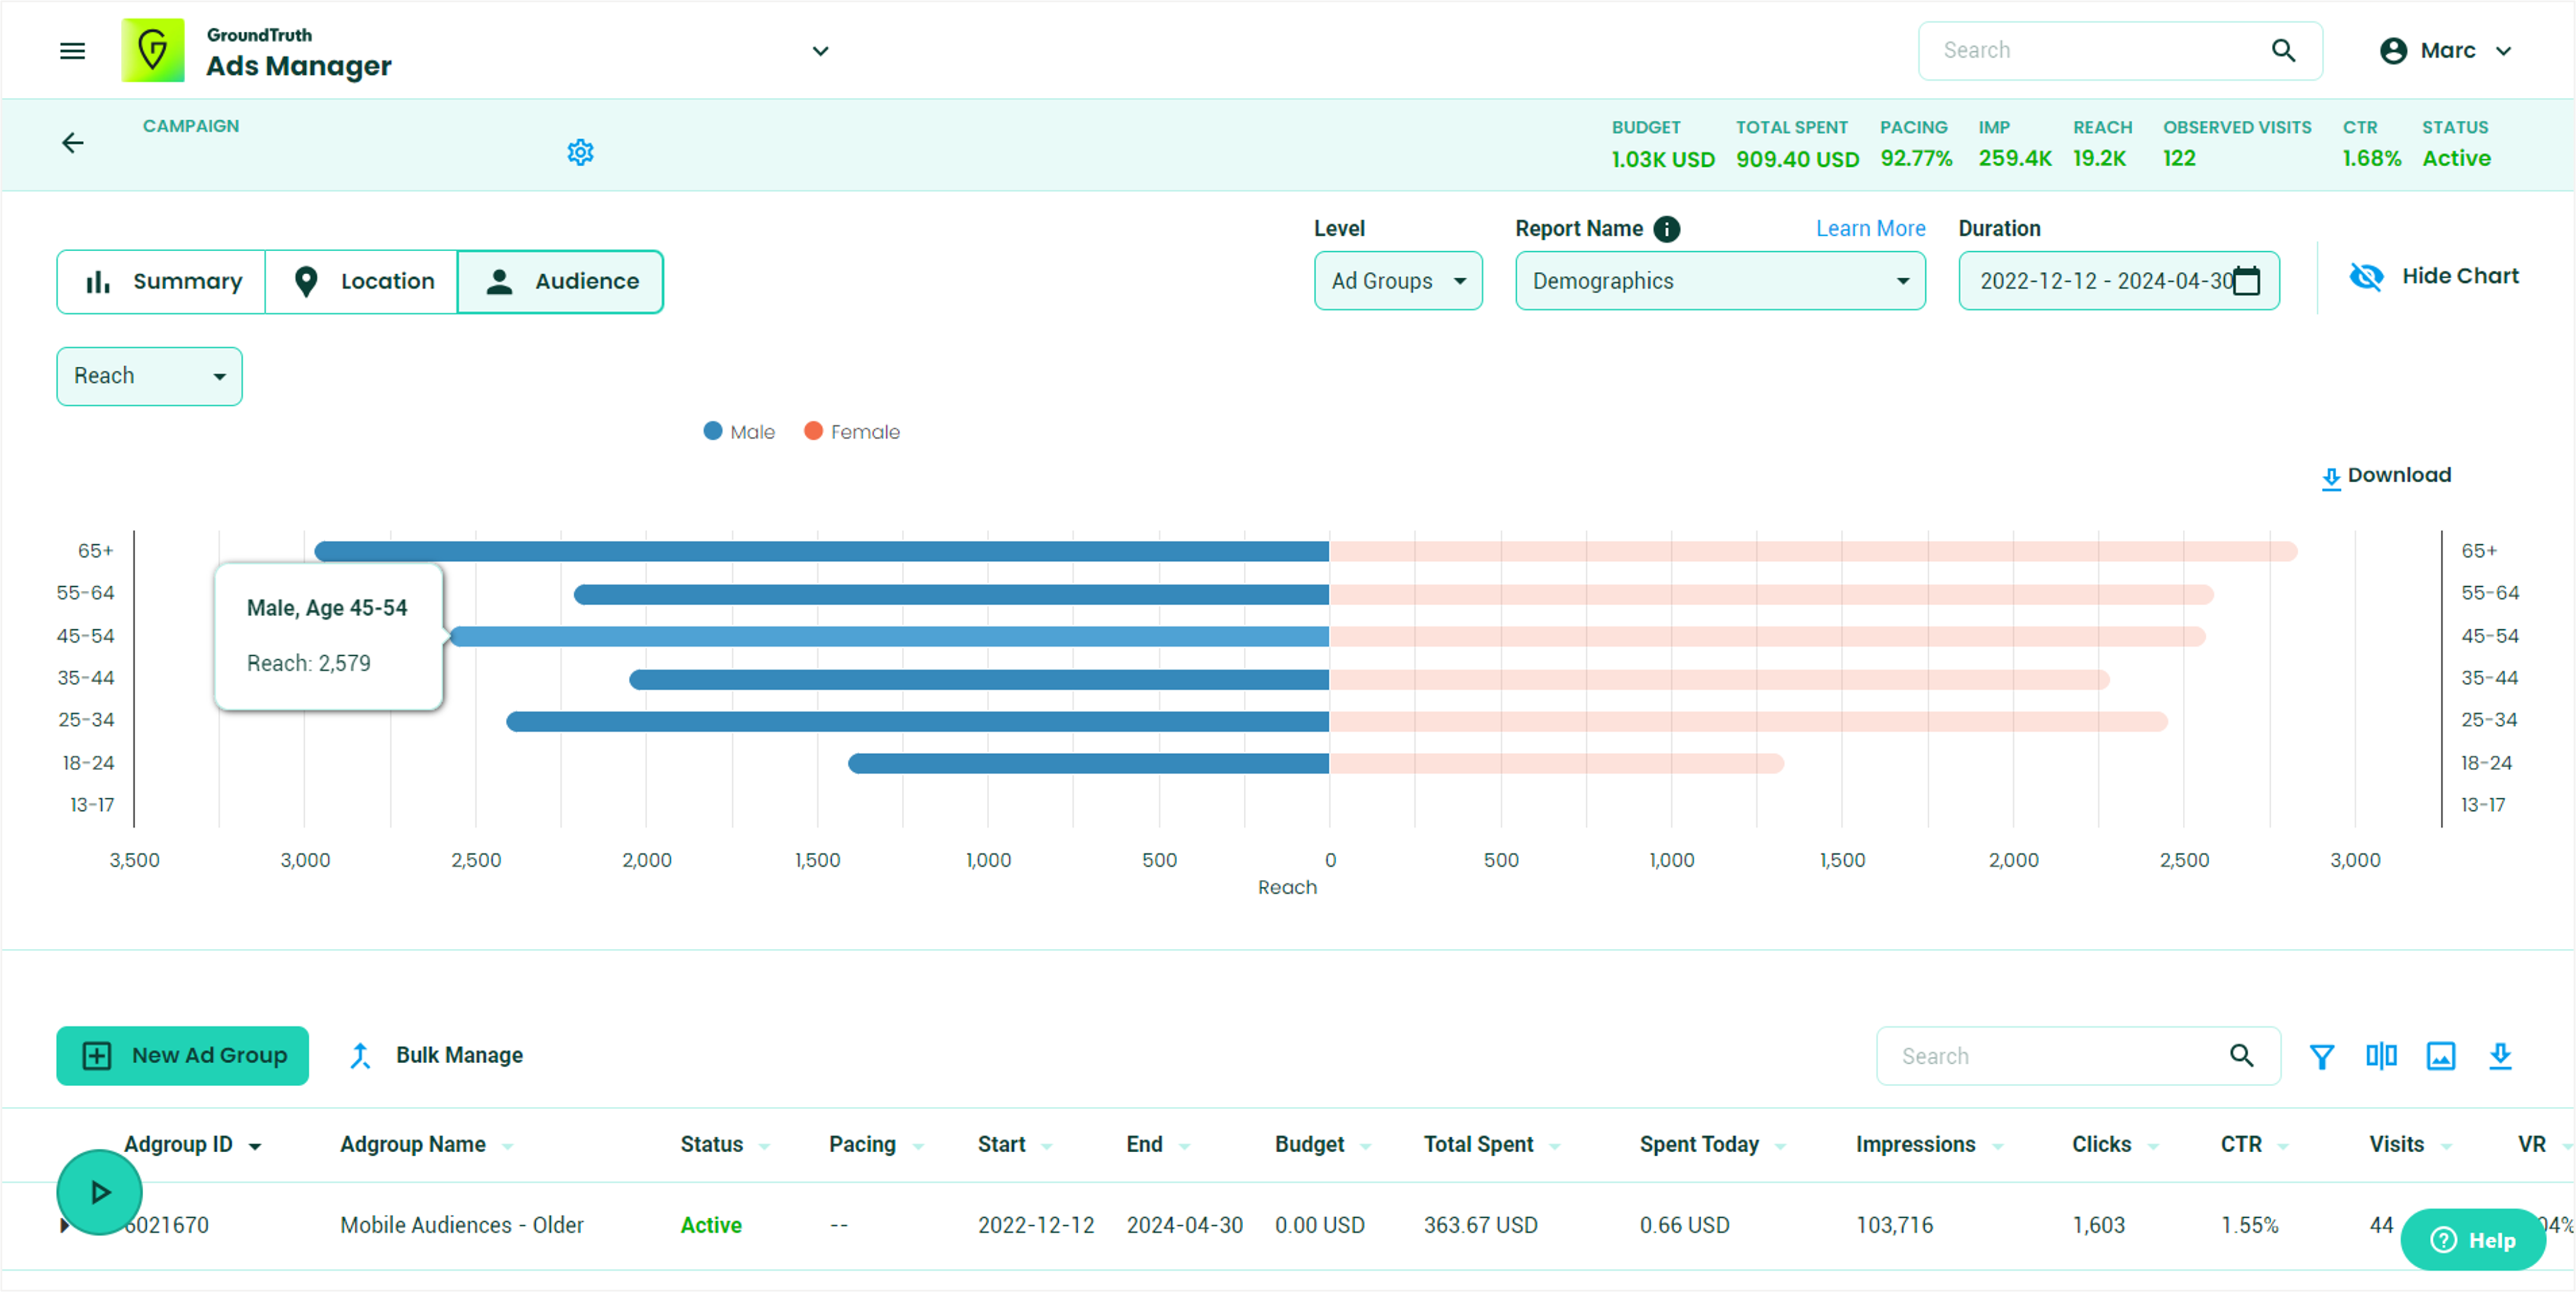Open the column manager icon above the table
Viewport: 2576px width, 1292px height.
coord(2381,1055)
